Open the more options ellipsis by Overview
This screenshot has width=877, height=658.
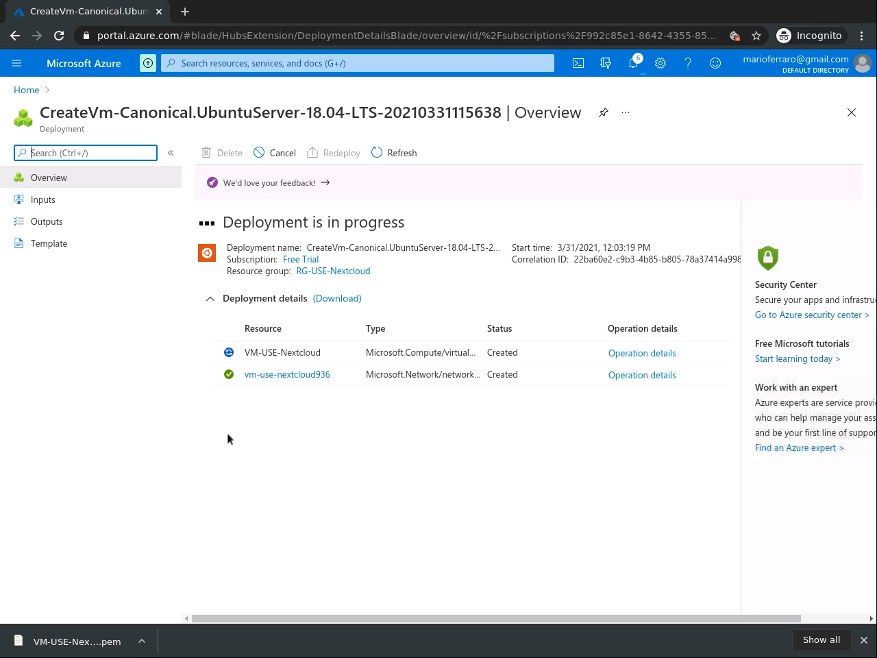pyautogui.click(x=626, y=112)
